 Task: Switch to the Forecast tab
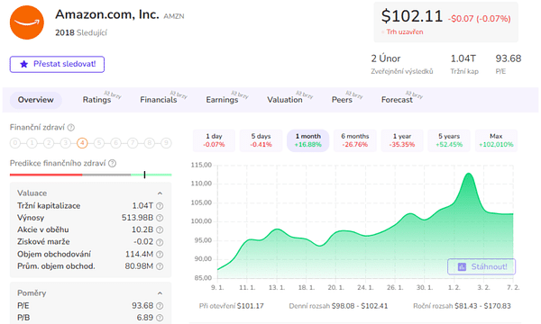(397, 100)
